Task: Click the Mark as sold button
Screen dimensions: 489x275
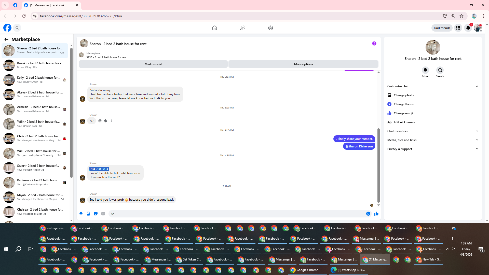Action: click(x=153, y=64)
